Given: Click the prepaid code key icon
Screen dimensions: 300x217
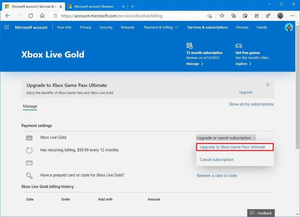Looking at the screenshot, I should pyautogui.click(x=29, y=175).
